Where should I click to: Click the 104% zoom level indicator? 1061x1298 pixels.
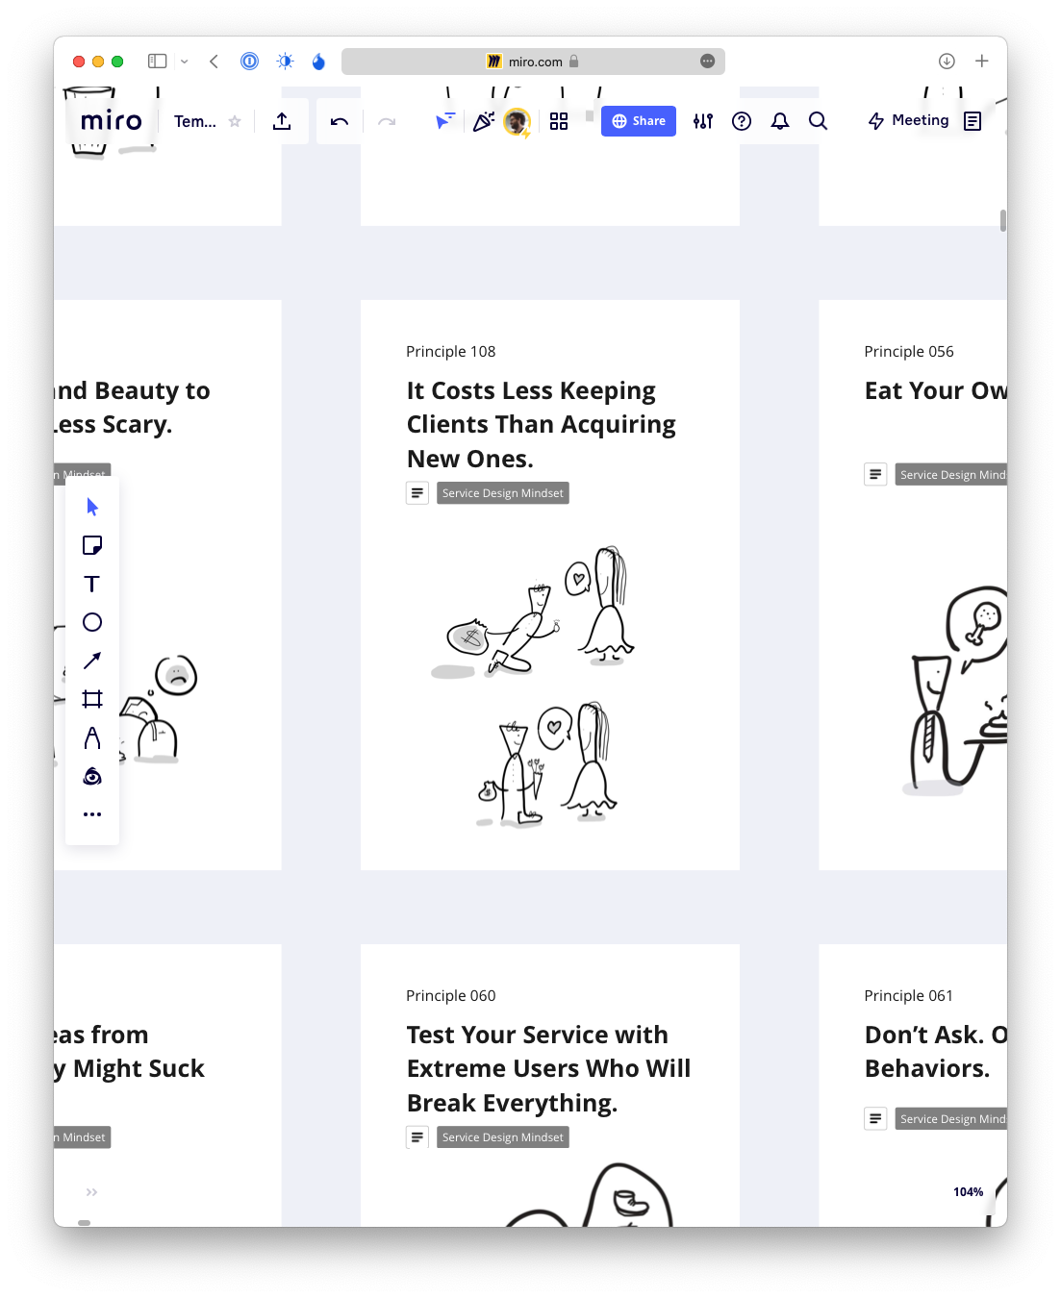point(968,1192)
